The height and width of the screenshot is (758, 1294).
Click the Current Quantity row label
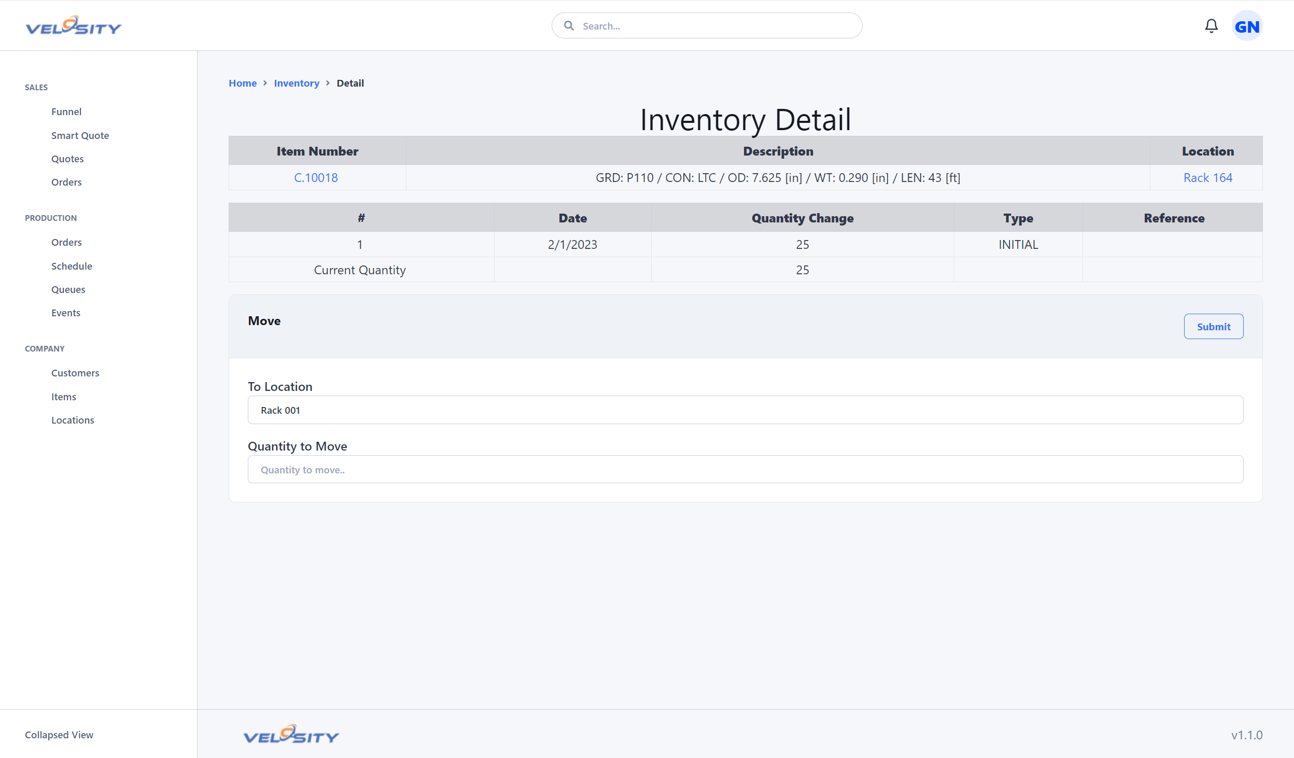coord(360,270)
